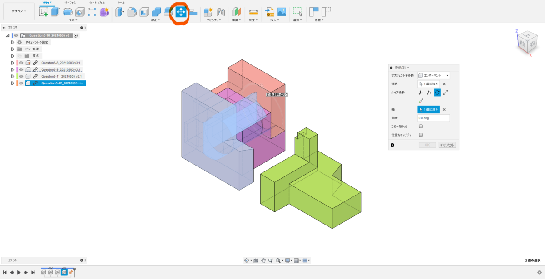
Task: Select the Revolve tool
Action: (x=68, y=12)
